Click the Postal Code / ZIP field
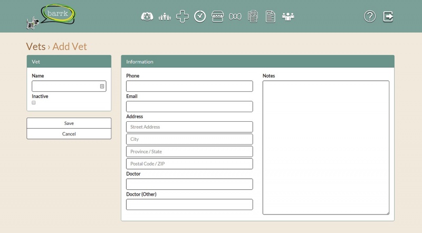Screen dimensions: 422x233 click(189, 163)
